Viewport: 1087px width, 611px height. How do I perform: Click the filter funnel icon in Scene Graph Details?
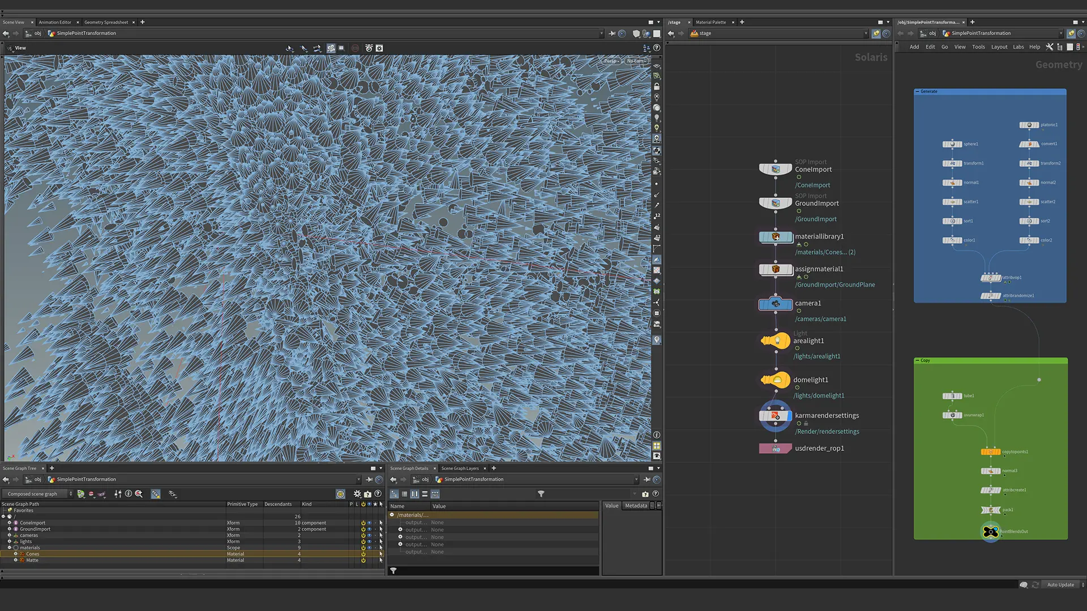[x=541, y=494]
